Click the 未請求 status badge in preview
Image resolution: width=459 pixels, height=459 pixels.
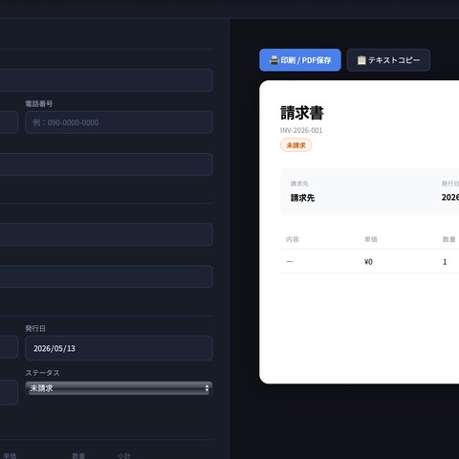tap(295, 145)
